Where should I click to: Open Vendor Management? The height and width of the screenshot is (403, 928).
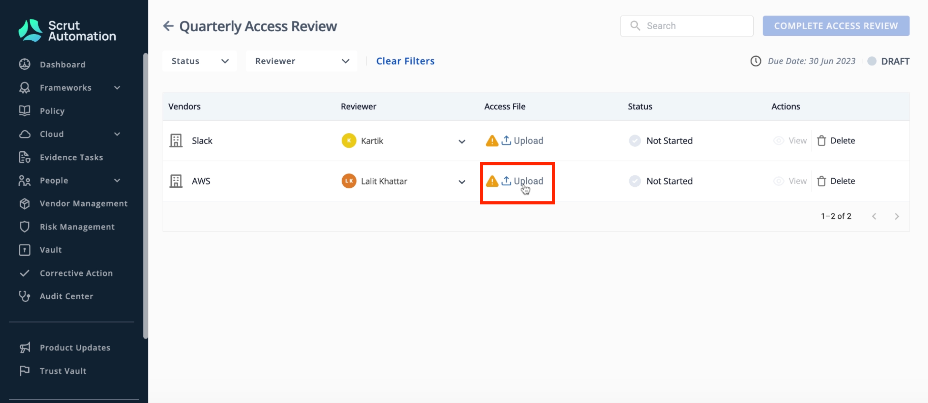pos(83,204)
